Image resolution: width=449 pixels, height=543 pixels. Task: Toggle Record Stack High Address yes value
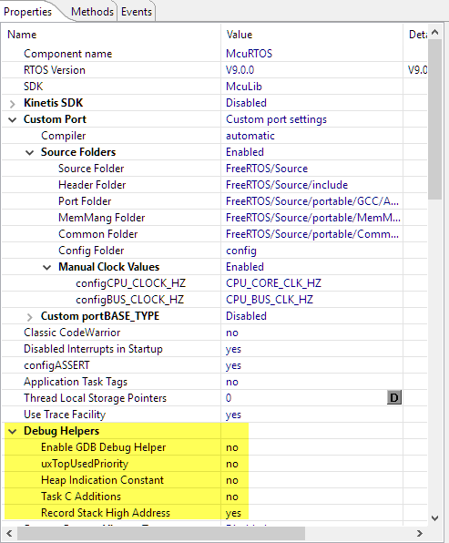click(233, 513)
